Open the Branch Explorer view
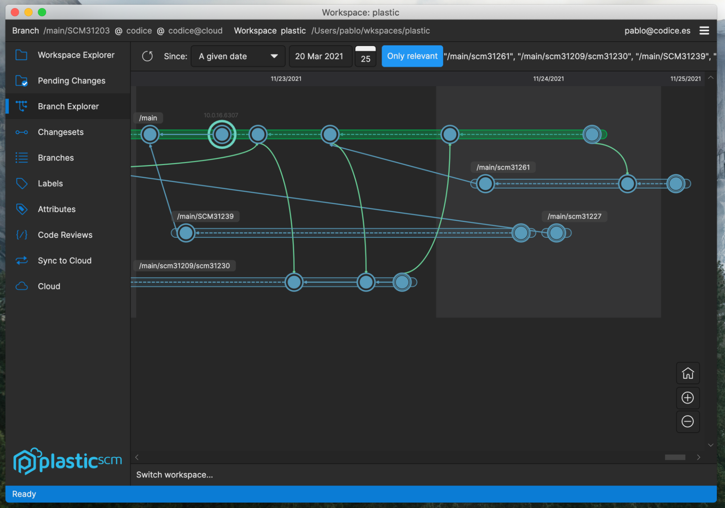Screen dimensions: 725x508 [x=68, y=106]
